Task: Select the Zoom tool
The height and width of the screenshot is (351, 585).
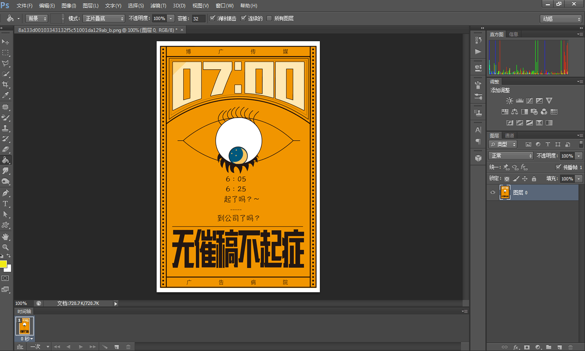Action: (5, 247)
